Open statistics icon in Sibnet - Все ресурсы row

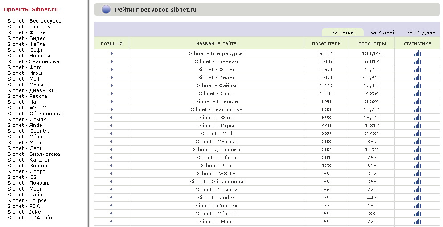418,53
